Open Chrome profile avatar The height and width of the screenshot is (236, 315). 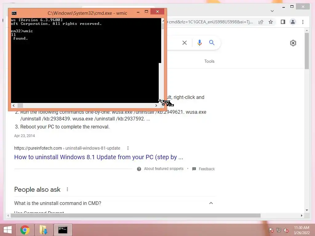(293, 22)
